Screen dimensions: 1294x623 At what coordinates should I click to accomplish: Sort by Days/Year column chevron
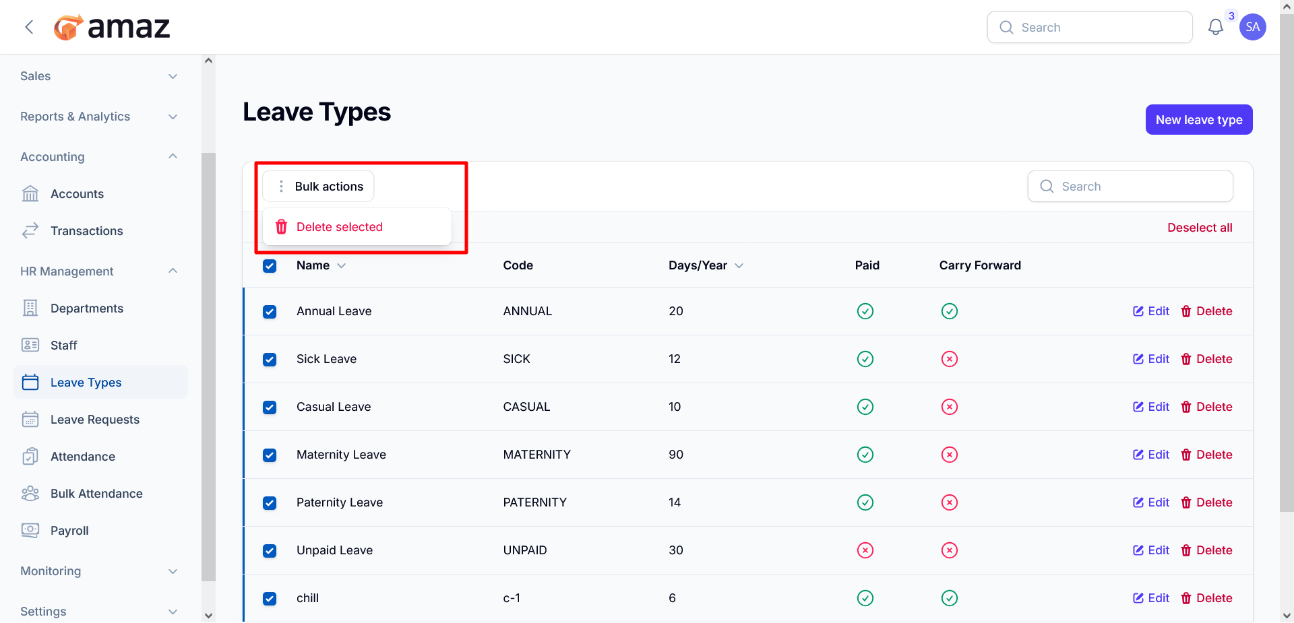(739, 266)
